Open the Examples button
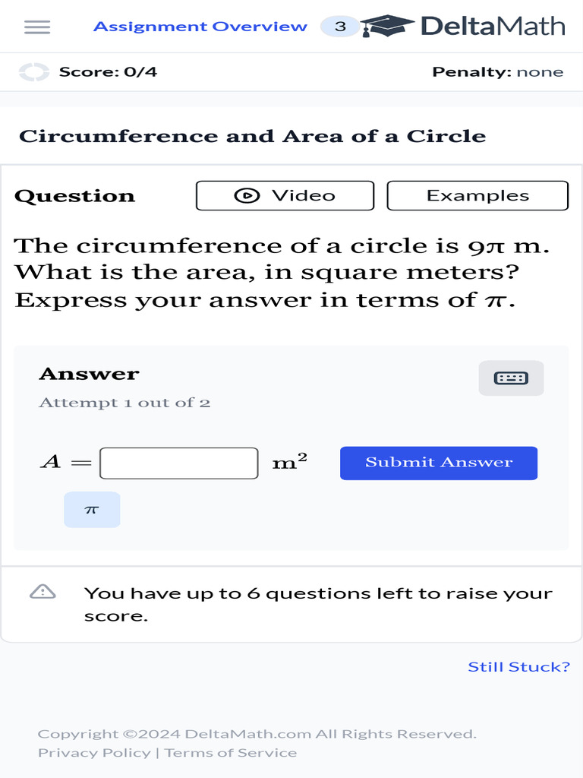The width and height of the screenshot is (583, 778). (x=477, y=195)
